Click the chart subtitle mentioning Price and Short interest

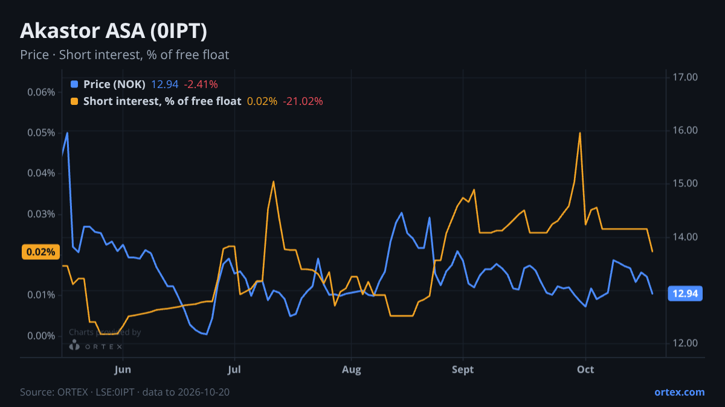(x=124, y=55)
